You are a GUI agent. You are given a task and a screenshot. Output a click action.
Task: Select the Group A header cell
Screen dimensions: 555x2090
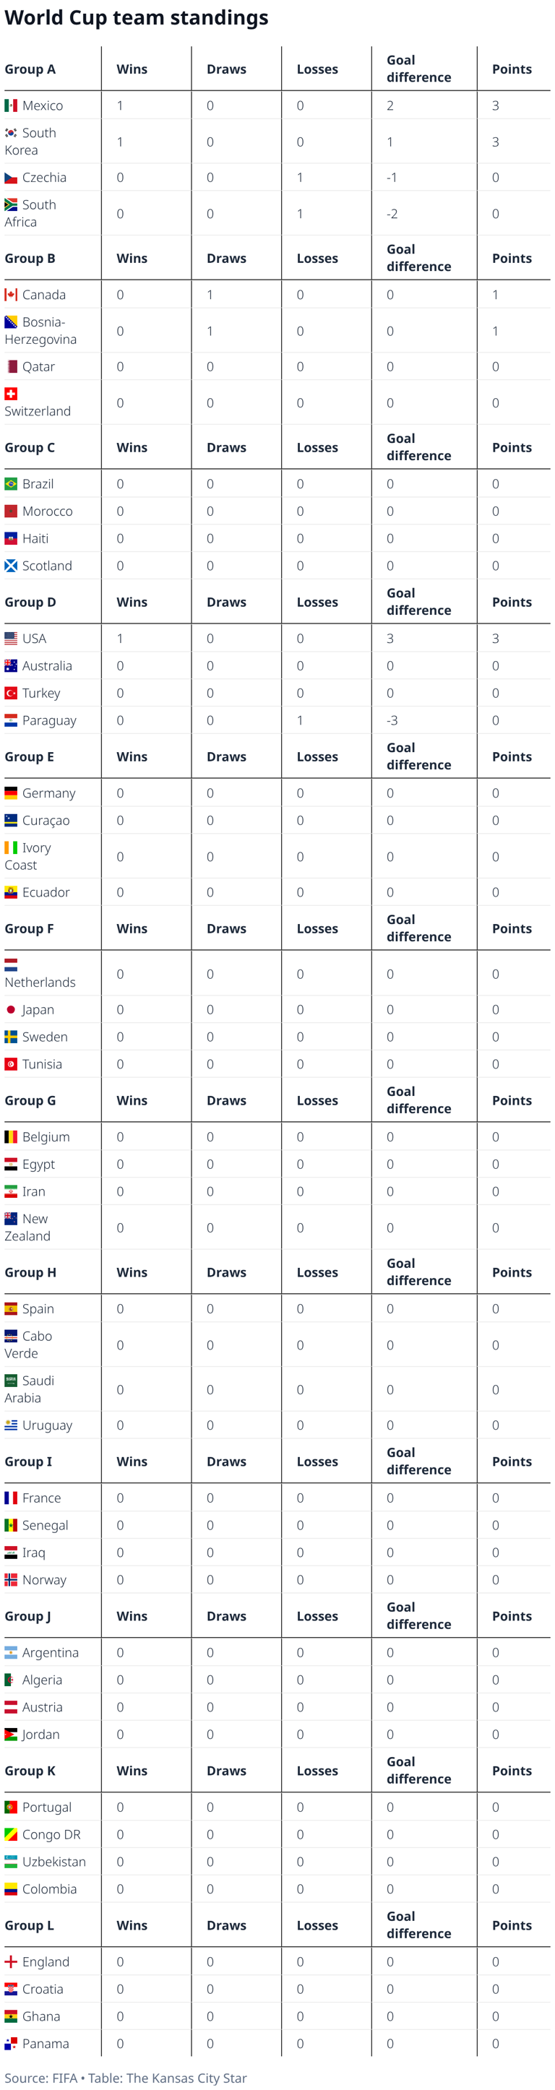[30, 69]
